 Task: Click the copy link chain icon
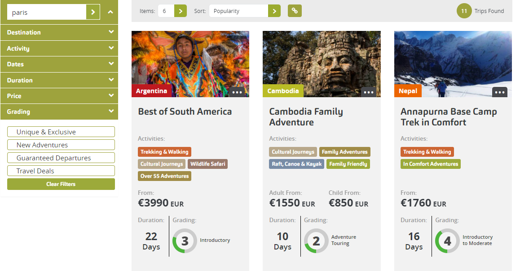tap(295, 11)
